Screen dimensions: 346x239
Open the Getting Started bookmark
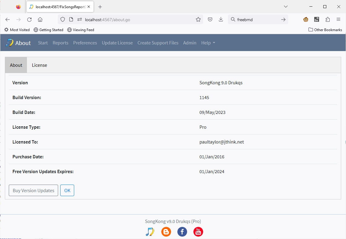pyautogui.click(x=48, y=30)
